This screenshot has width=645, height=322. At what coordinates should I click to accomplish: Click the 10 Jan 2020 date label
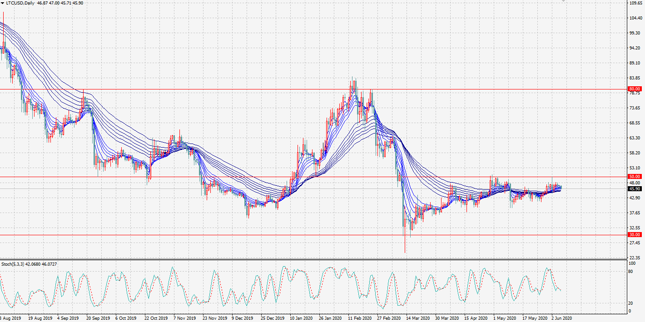(x=301, y=318)
